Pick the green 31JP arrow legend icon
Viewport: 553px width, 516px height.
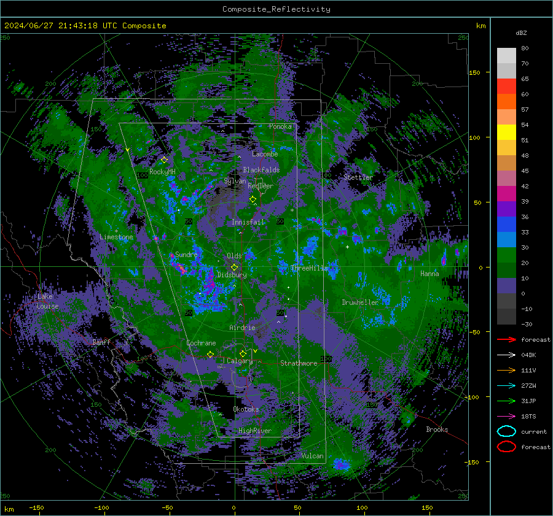click(506, 401)
